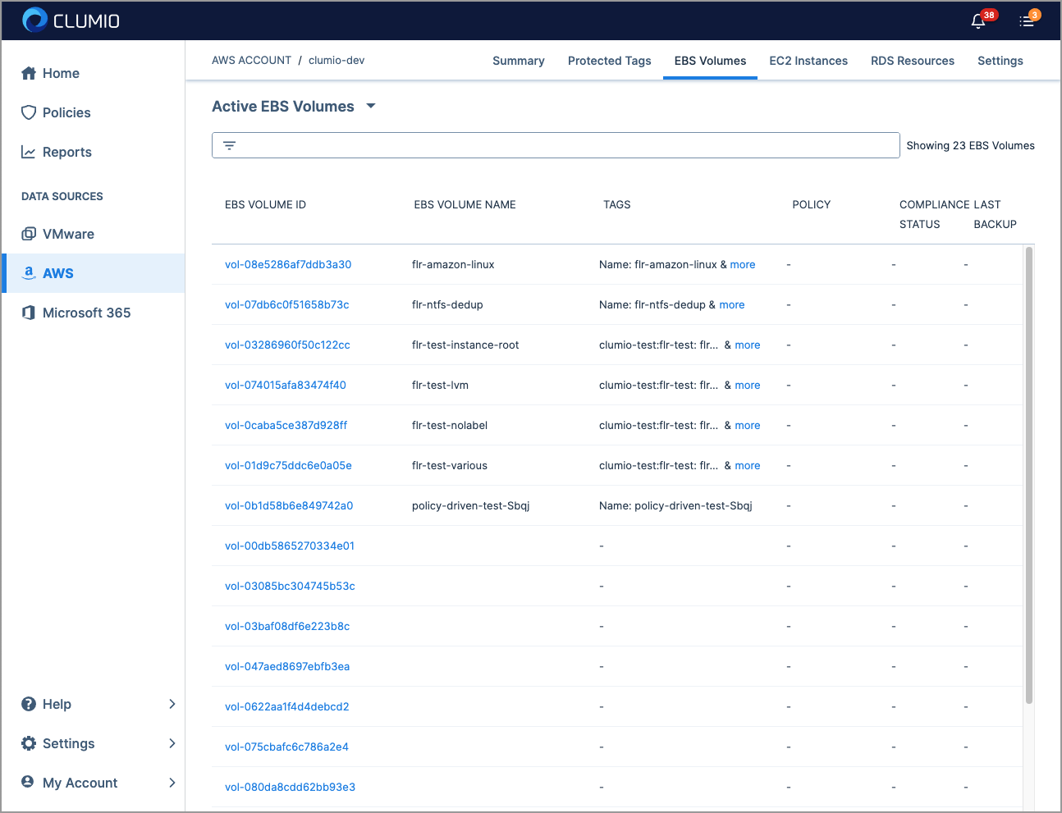Image resolution: width=1062 pixels, height=813 pixels.
Task: Expand the Active EBS Volumes dropdown
Action: (x=371, y=106)
